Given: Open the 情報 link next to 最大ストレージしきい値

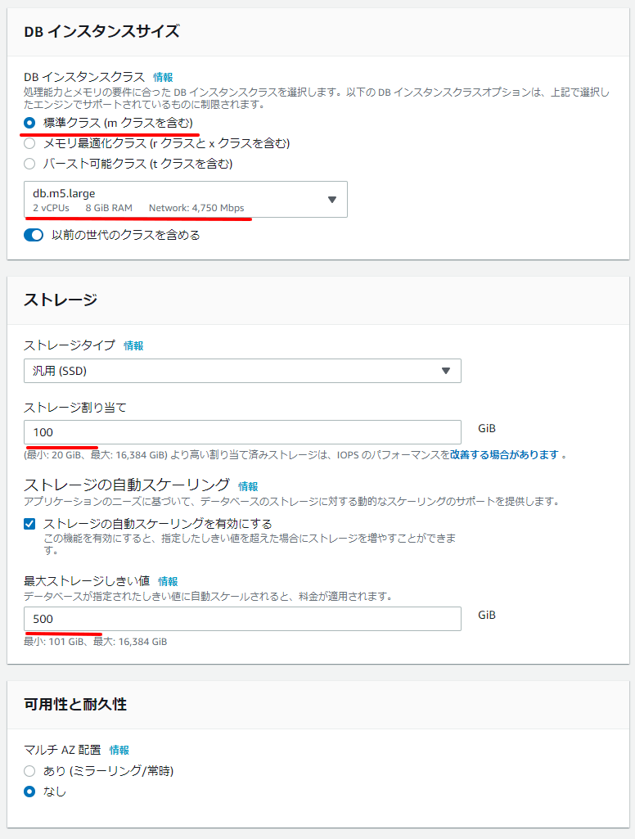Looking at the screenshot, I should click(x=168, y=581).
